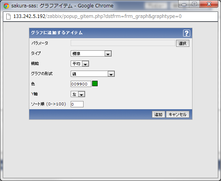
Task: Click the キャンセル button
Action: (178, 114)
